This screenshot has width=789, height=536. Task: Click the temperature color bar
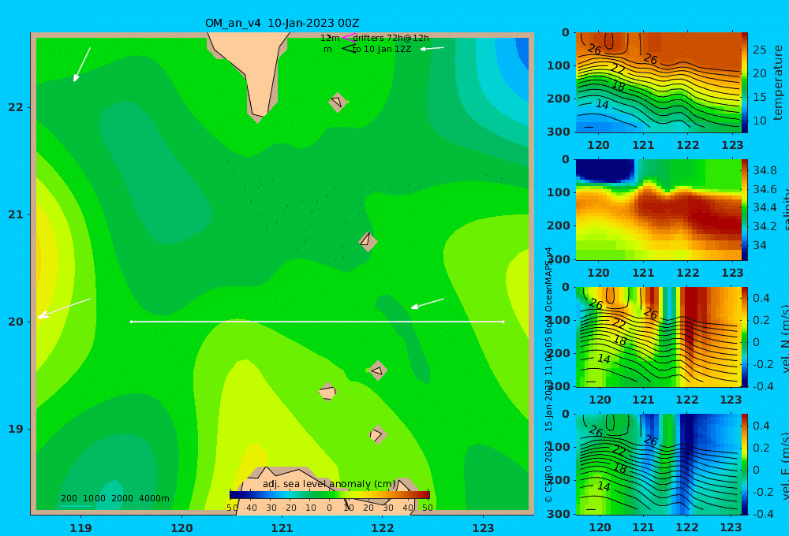click(745, 83)
